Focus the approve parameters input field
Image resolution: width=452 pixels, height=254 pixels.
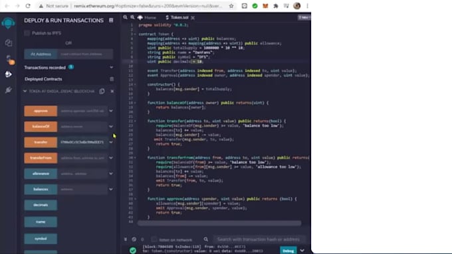pyautogui.click(x=82, y=111)
